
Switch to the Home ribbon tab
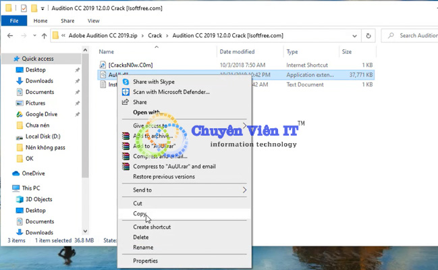pyautogui.click(x=40, y=21)
